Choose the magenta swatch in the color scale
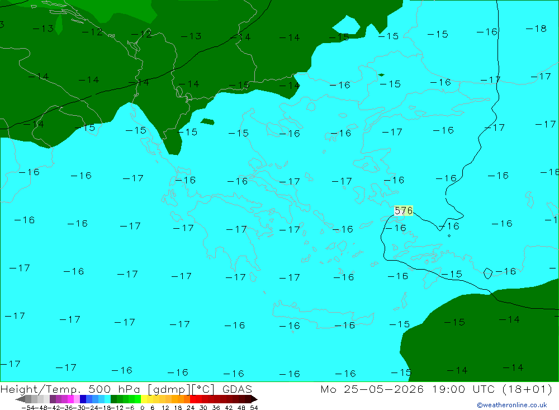The width and height of the screenshot is (559, 410). click(x=70, y=399)
